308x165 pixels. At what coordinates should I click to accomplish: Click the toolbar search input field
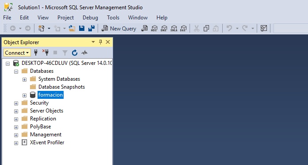click(x=291, y=28)
